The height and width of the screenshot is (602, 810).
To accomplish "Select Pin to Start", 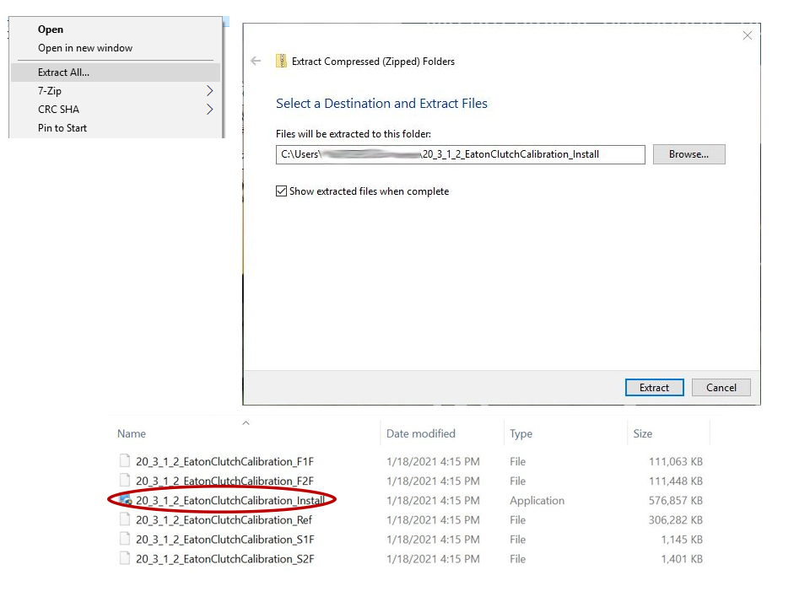I will click(x=116, y=128).
